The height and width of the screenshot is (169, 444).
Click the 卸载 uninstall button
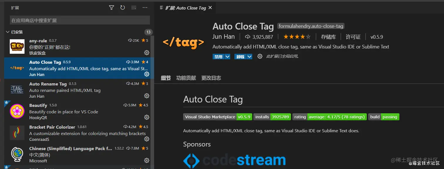(240, 57)
